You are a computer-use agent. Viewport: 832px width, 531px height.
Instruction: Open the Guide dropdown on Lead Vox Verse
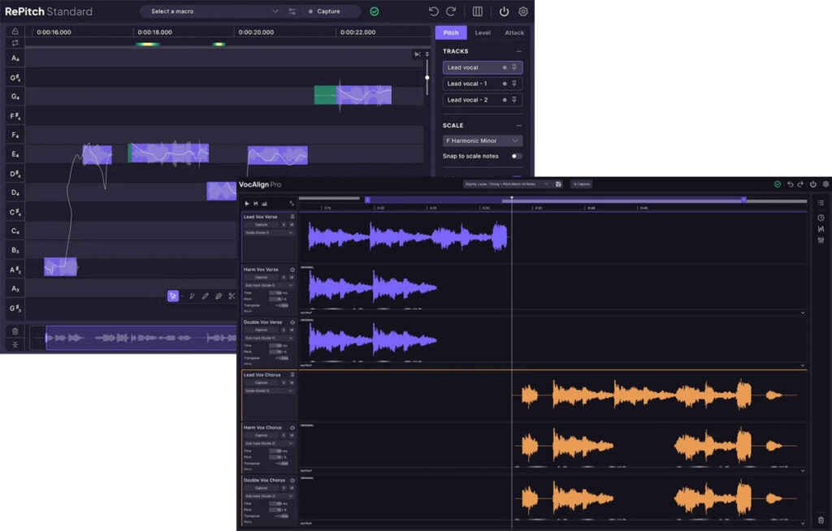pos(268,233)
